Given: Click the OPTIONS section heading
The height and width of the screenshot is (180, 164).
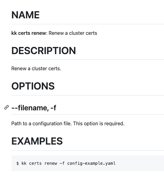Looking at the screenshot, I should [x=33, y=86].
